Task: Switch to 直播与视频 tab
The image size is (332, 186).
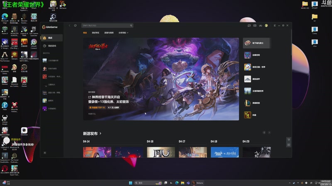Action: tap(109, 33)
